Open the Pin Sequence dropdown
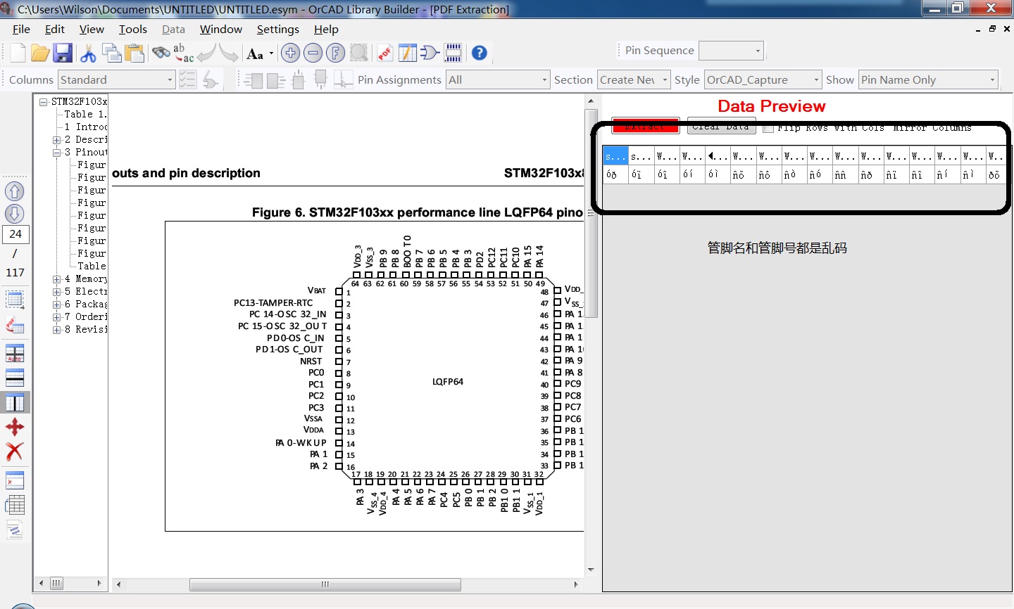This screenshot has height=609, width=1014. point(731,51)
